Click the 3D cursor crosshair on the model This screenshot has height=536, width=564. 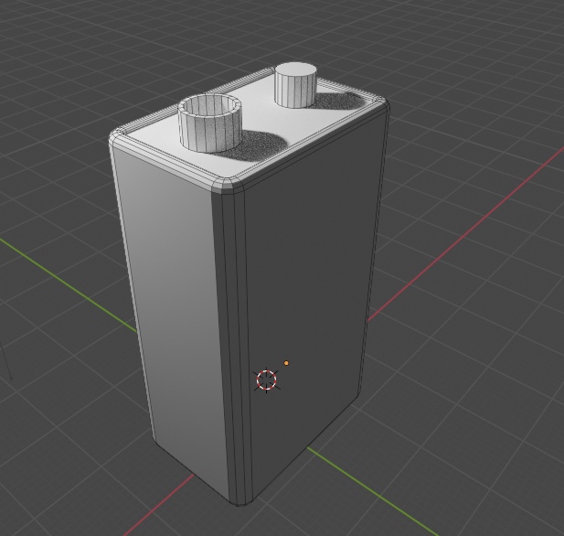(x=267, y=380)
